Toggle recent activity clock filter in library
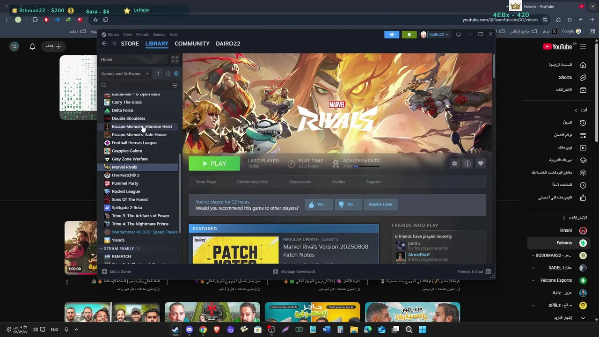Screen dimensions: 599x337 168,73
